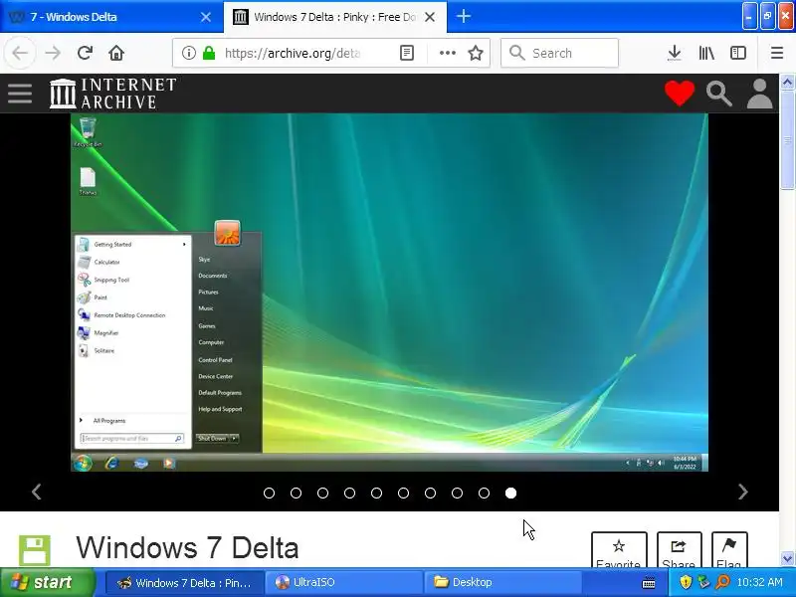Click the red heart donate icon
The image size is (796, 597).
pos(680,94)
